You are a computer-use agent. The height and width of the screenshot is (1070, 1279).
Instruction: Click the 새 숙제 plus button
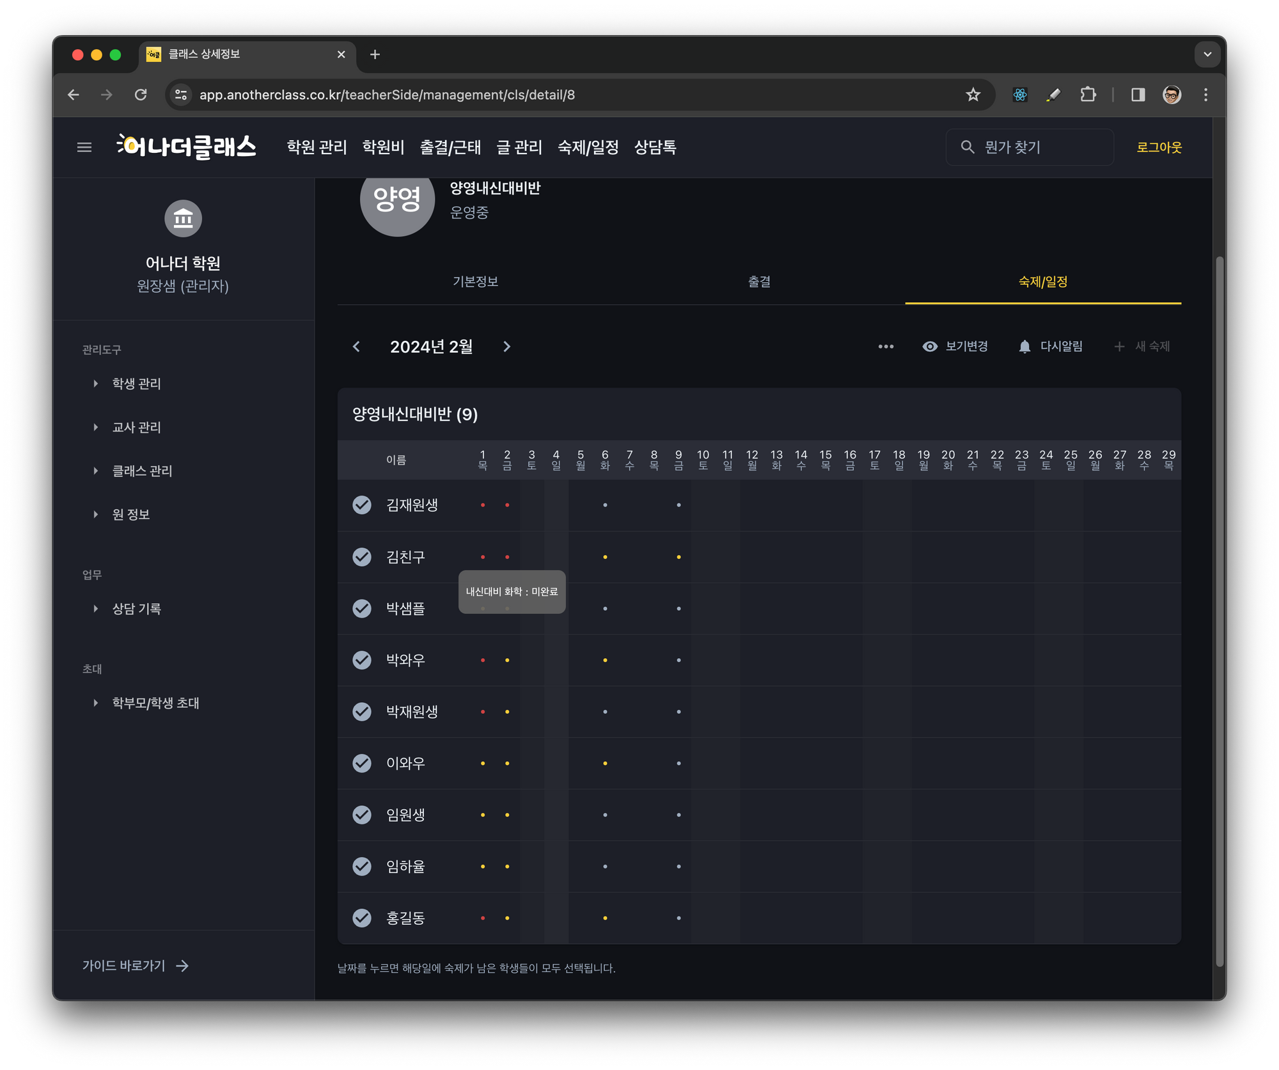(1142, 347)
